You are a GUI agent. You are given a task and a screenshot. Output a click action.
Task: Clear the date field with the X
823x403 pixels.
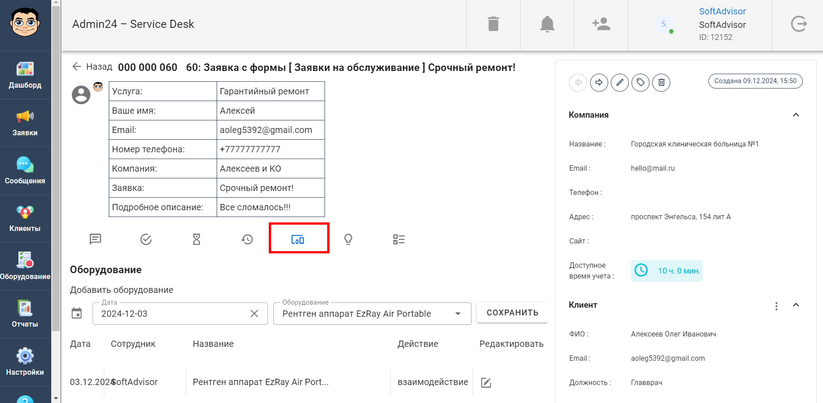tap(254, 314)
